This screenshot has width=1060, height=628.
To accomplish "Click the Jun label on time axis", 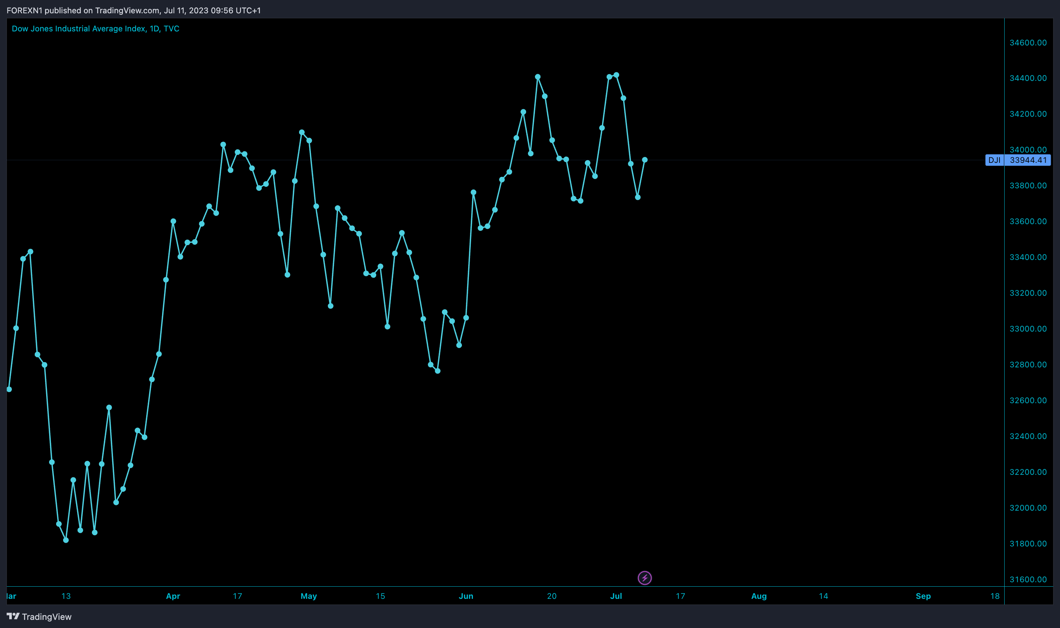I will (x=466, y=596).
